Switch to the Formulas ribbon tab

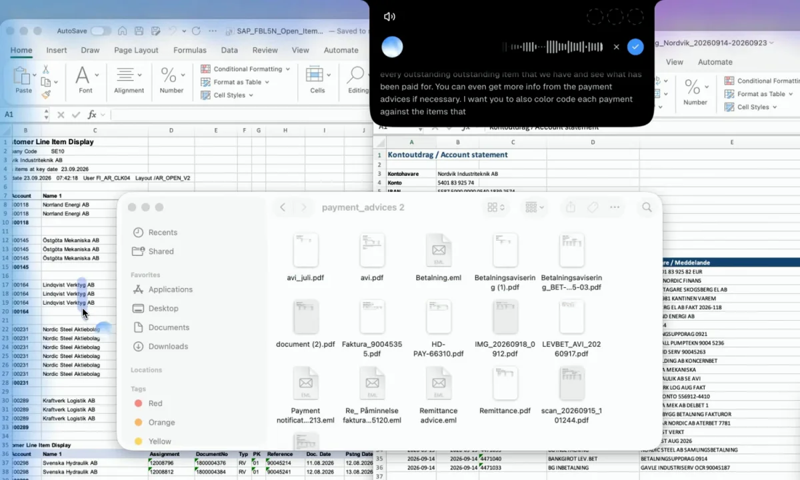(190, 50)
